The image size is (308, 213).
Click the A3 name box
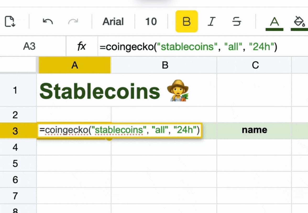tap(29, 46)
